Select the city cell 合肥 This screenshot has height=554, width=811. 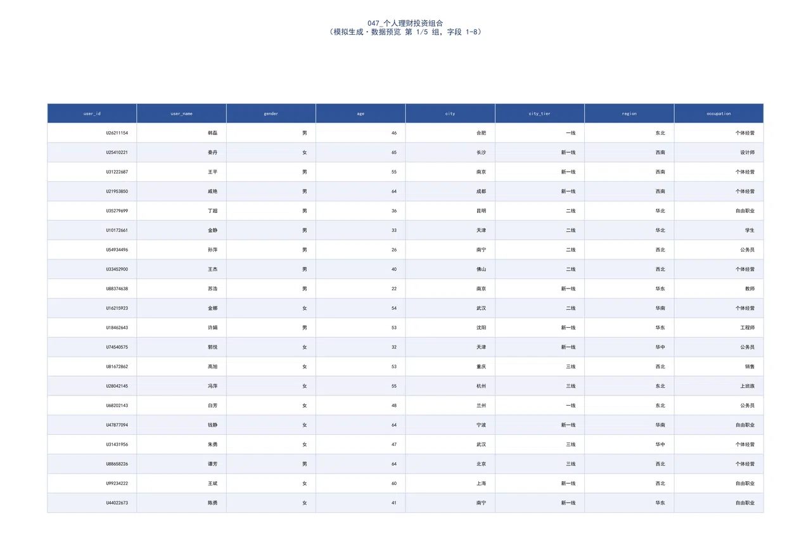pyautogui.click(x=450, y=133)
